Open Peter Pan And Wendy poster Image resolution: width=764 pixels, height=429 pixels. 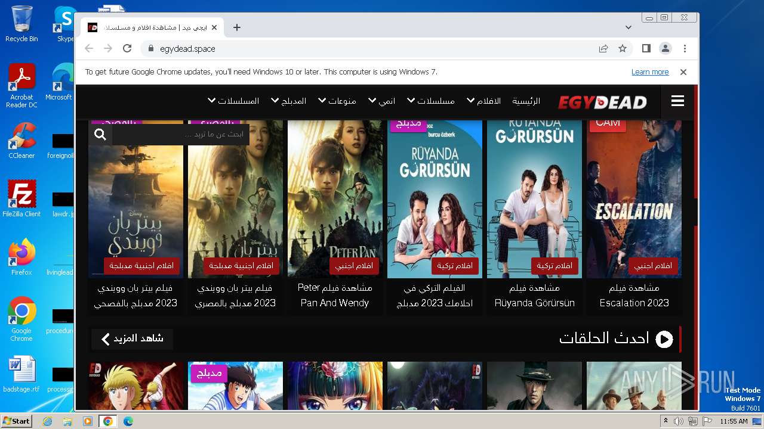tap(335, 199)
